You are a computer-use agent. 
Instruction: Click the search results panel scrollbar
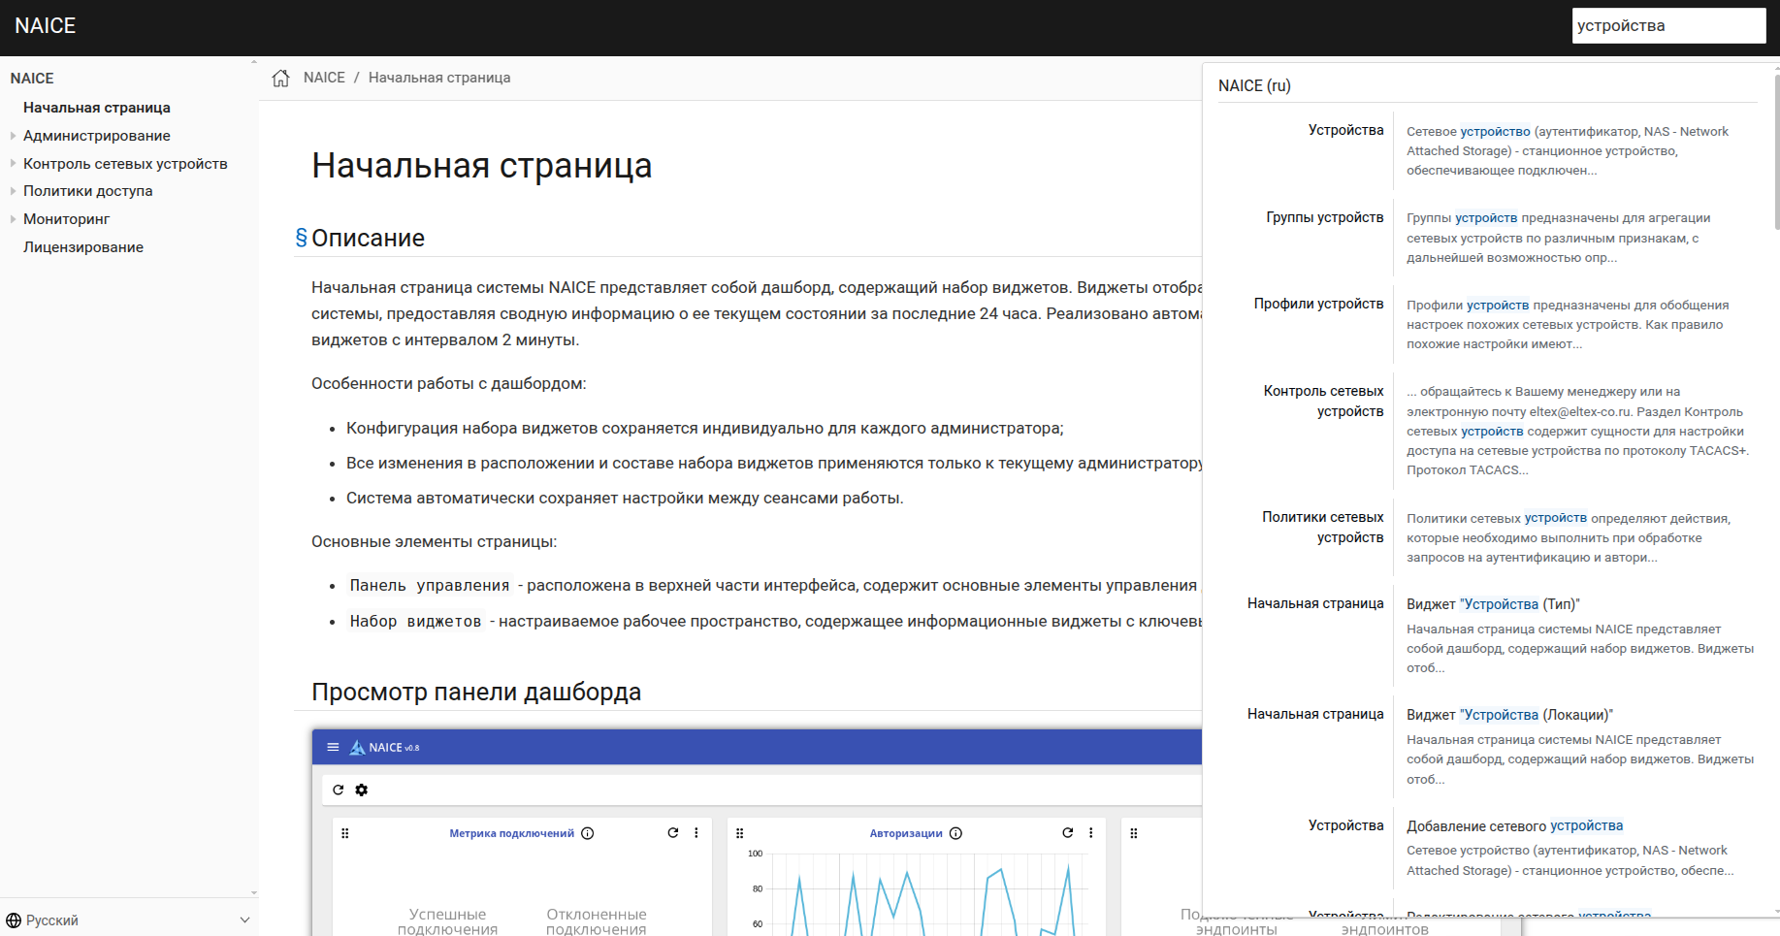(x=1776, y=150)
